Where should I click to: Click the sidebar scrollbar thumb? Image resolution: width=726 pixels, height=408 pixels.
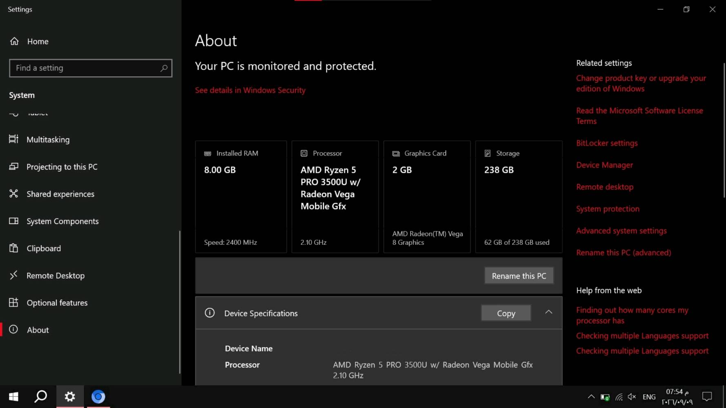pyautogui.click(x=180, y=302)
